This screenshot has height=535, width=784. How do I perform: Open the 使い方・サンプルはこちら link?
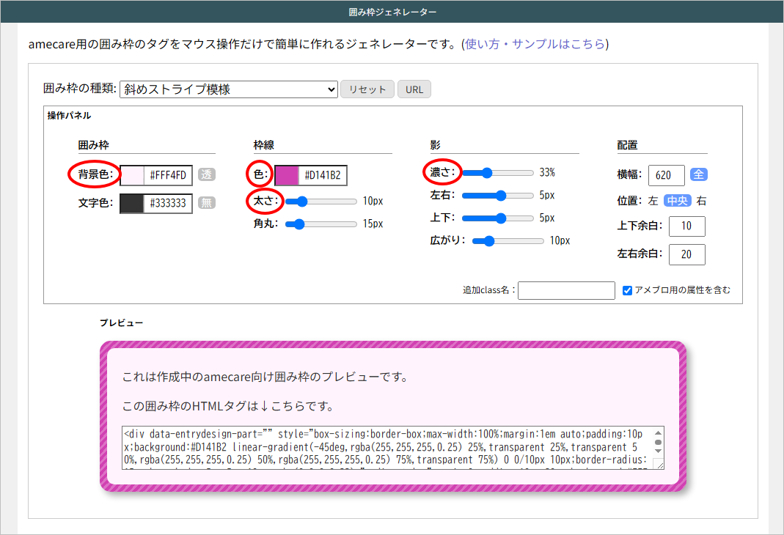coord(535,44)
